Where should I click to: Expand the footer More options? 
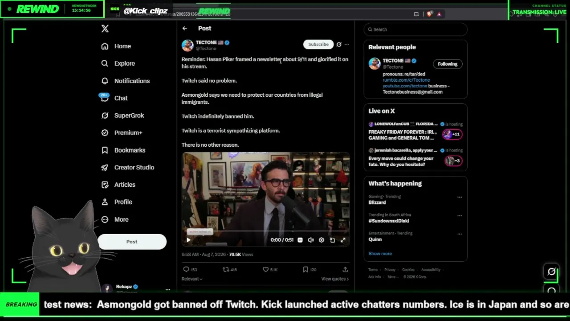click(392, 277)
